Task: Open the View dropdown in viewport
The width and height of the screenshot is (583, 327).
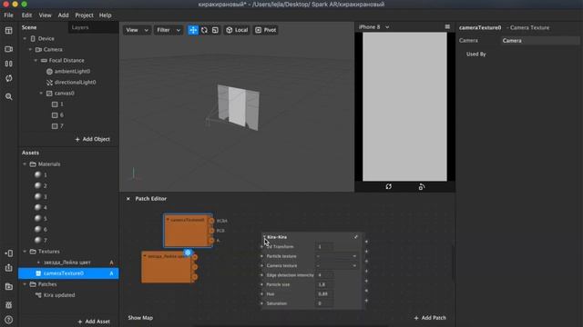Action: [x=137, y=30]
